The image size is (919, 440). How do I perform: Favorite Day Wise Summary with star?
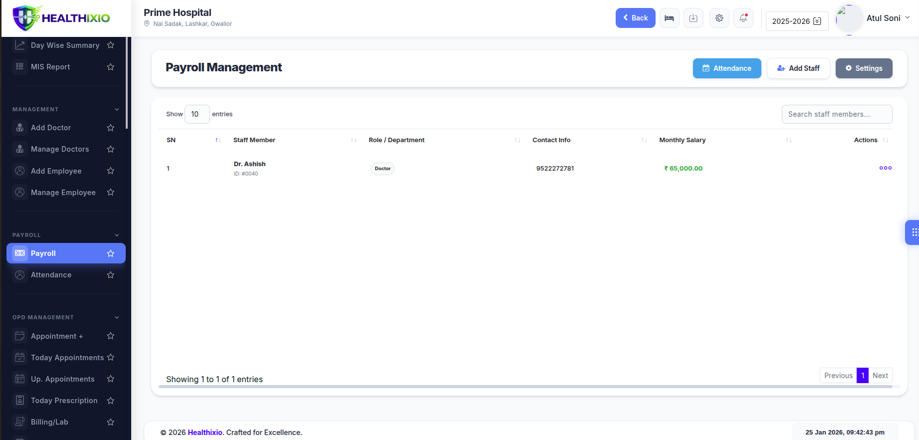point(111,45)
